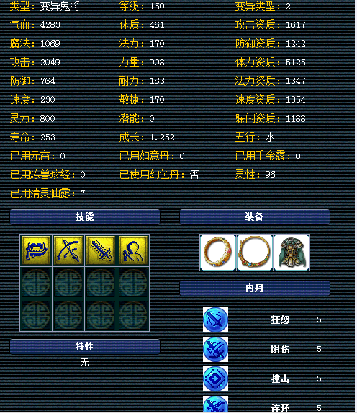Image resolution: width=357 pixels, height=413 pixels.
Task: Select the fourth yellow figure skill icon
Action: coord(133,250)
